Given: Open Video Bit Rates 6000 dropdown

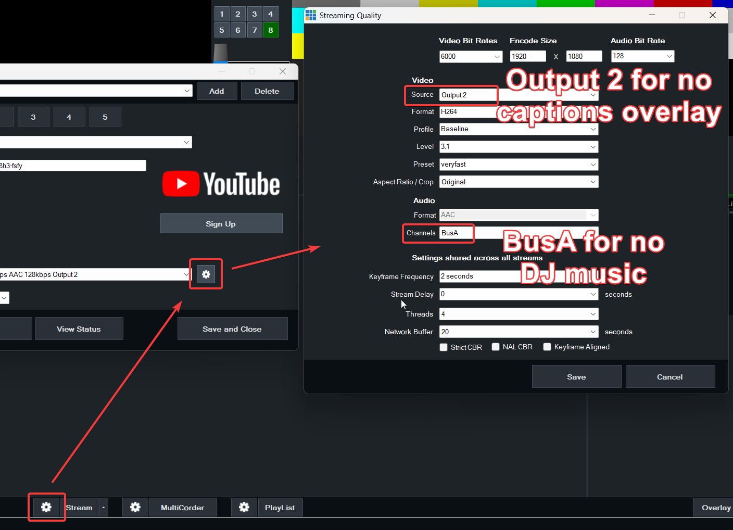Looking at the screenshot, I should [x=471, y=56].
